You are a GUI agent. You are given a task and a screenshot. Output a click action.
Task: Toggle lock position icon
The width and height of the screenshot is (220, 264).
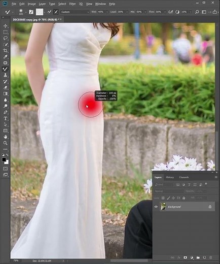click(173, 198)
